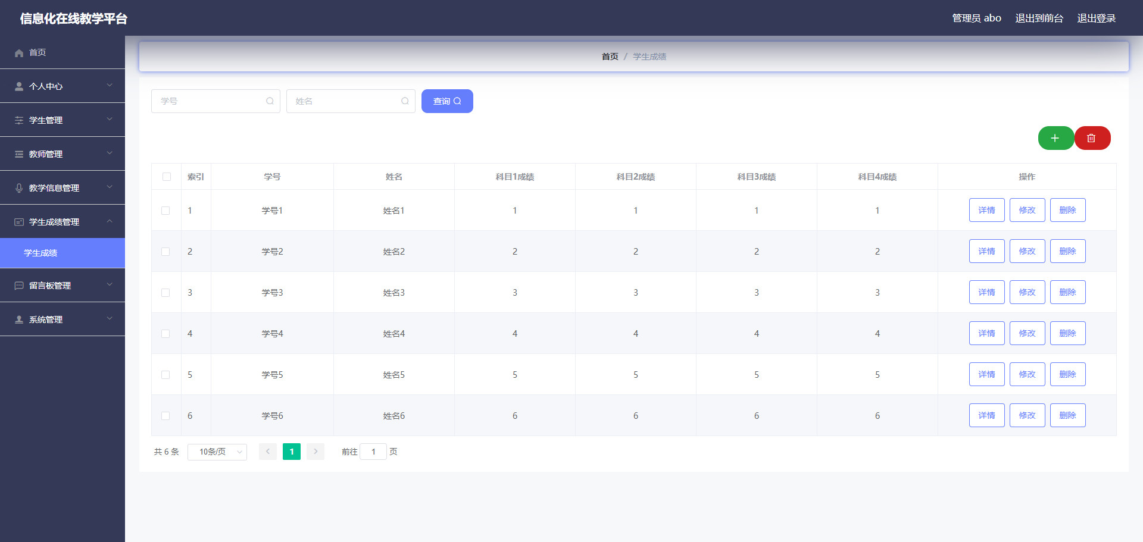The width and height of the screenshot is (1143, 542).
Task: Click 修改 for the 学号5 row
Action: 1027,374
